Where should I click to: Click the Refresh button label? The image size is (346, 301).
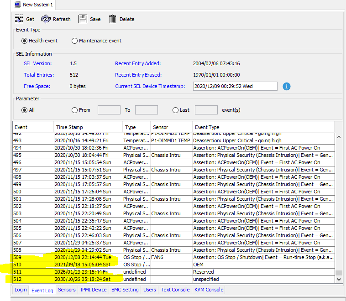tap(62, 19)
